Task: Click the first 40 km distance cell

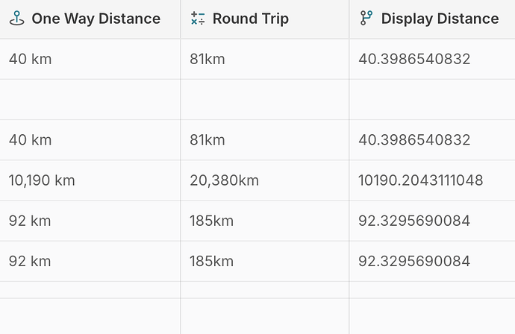Action: [90, 60]
